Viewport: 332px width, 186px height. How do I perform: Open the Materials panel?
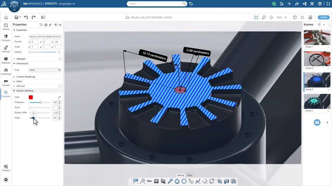point(6,60)
